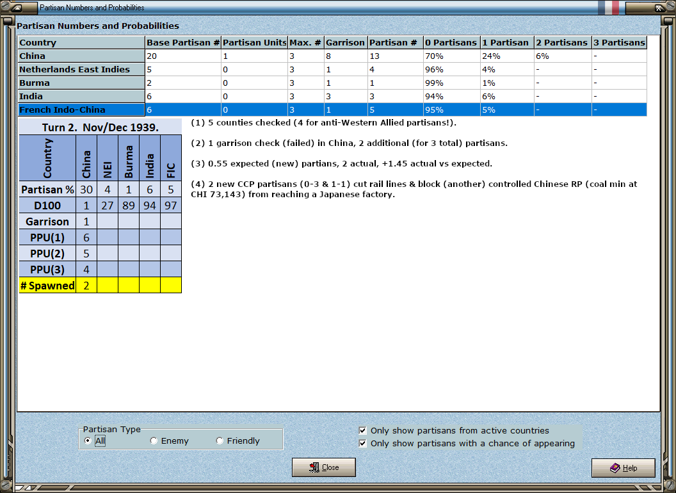This screenshot has width=676, height=493.
Task: Close the dialog with the title bar X
Action: click(x=659, y=7)
